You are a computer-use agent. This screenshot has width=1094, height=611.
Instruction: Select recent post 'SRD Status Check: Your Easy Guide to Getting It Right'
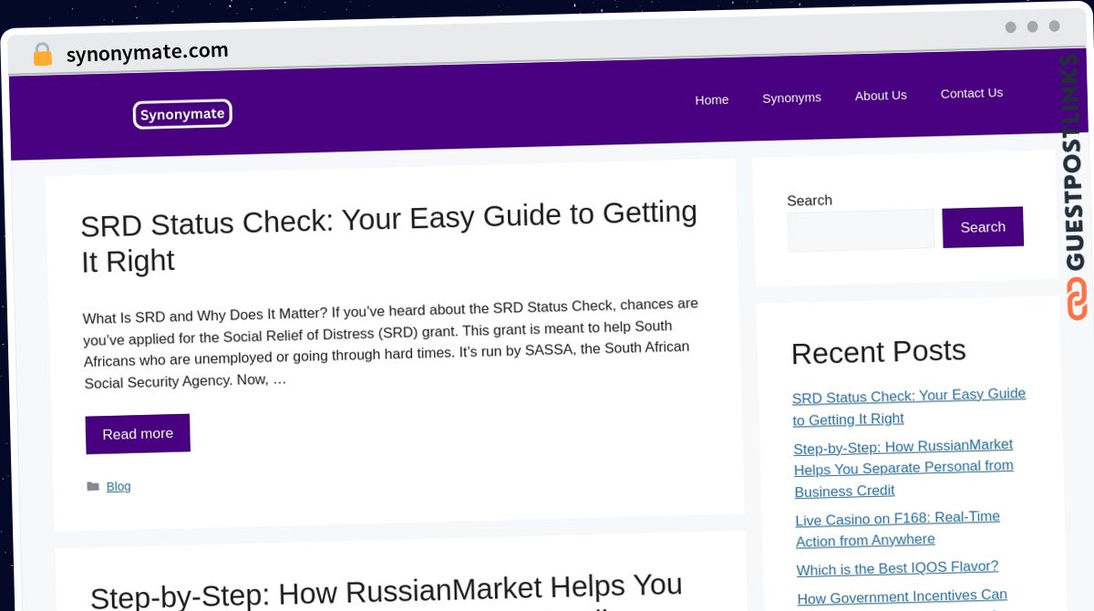point(909,407)
